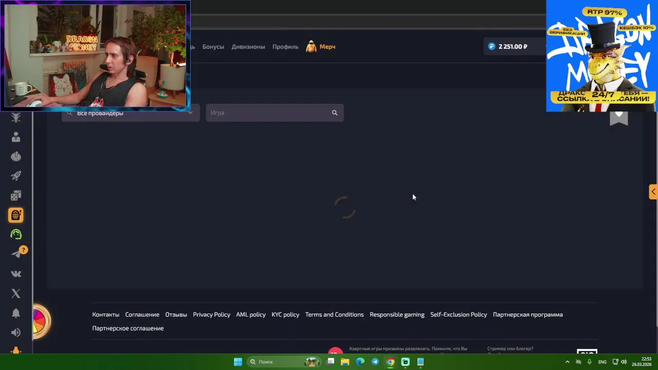
Task: Open the Telegram sidebar icon
Action: (x=16, y=254)
